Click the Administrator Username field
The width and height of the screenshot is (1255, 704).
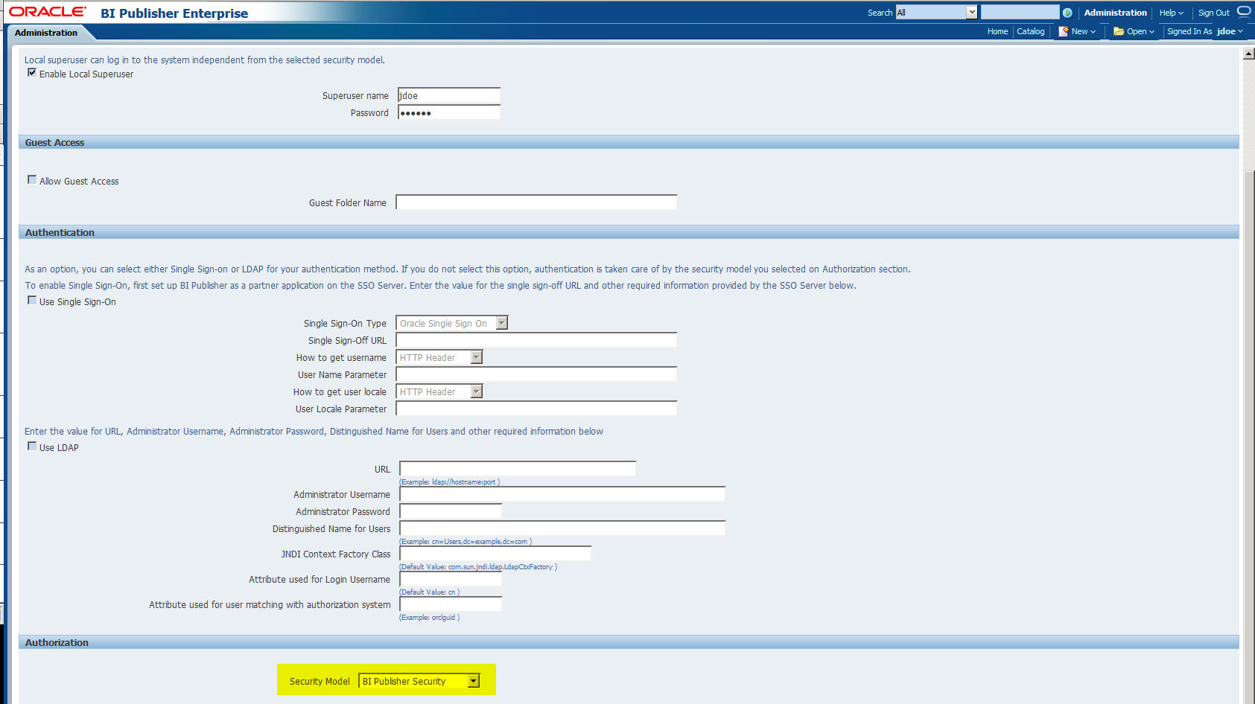(562, 494)
